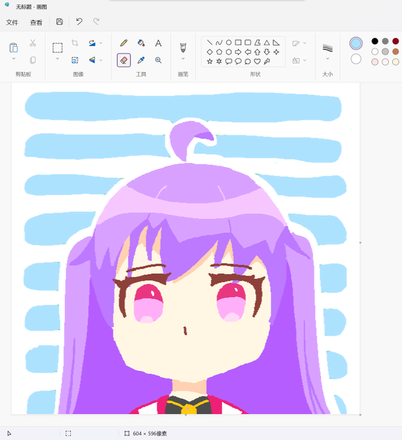Click the Paste clipboard icon
Screen dimensions: 402x440
click(x=14, y=47)
